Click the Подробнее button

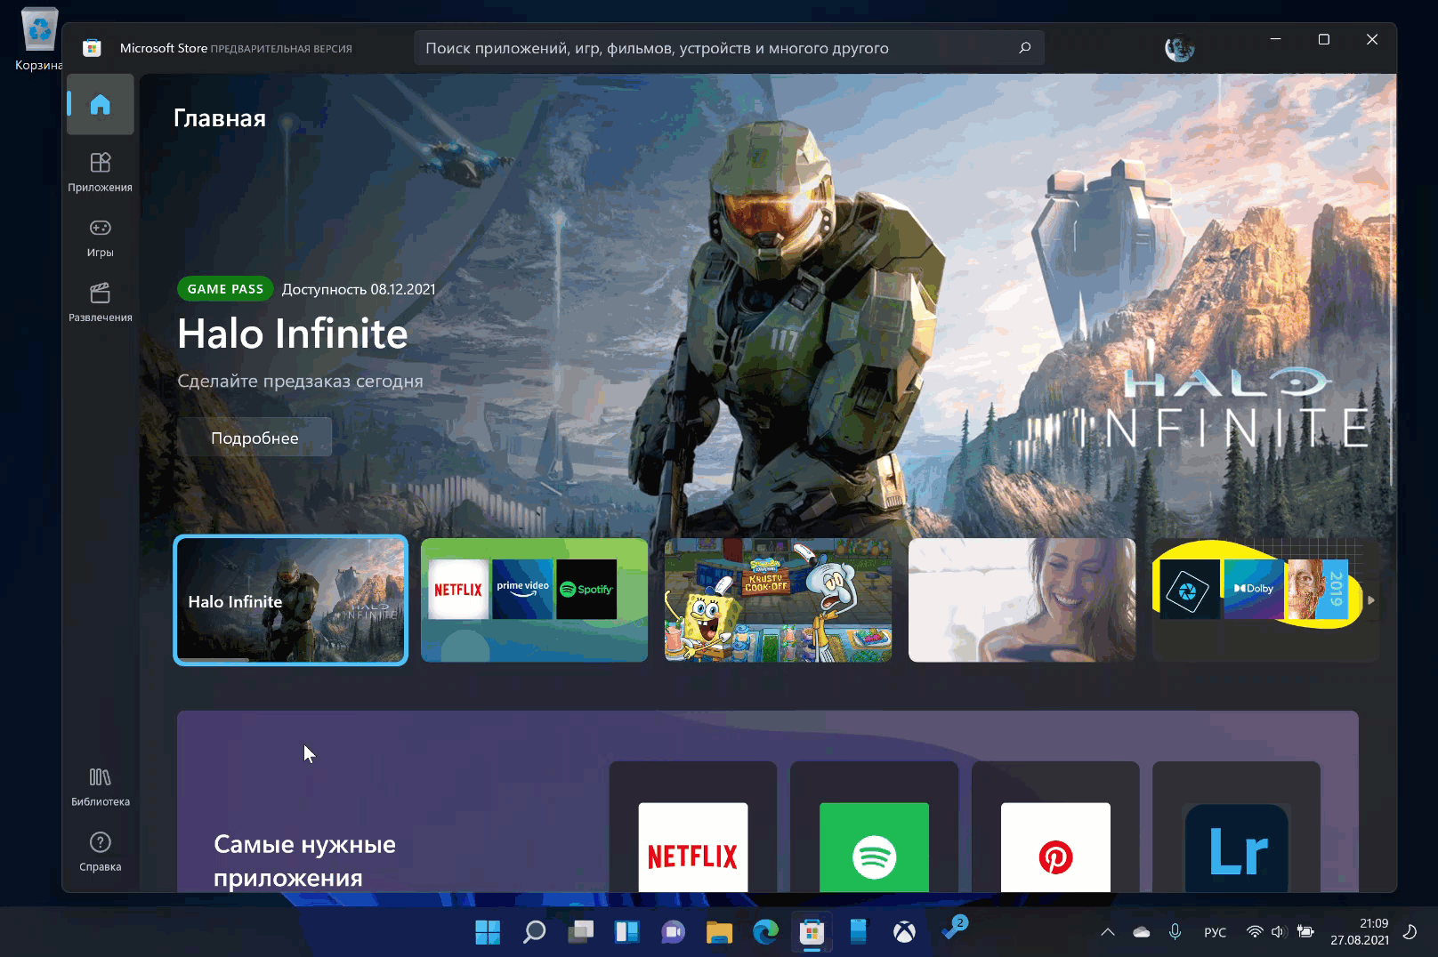coord(254,438)
